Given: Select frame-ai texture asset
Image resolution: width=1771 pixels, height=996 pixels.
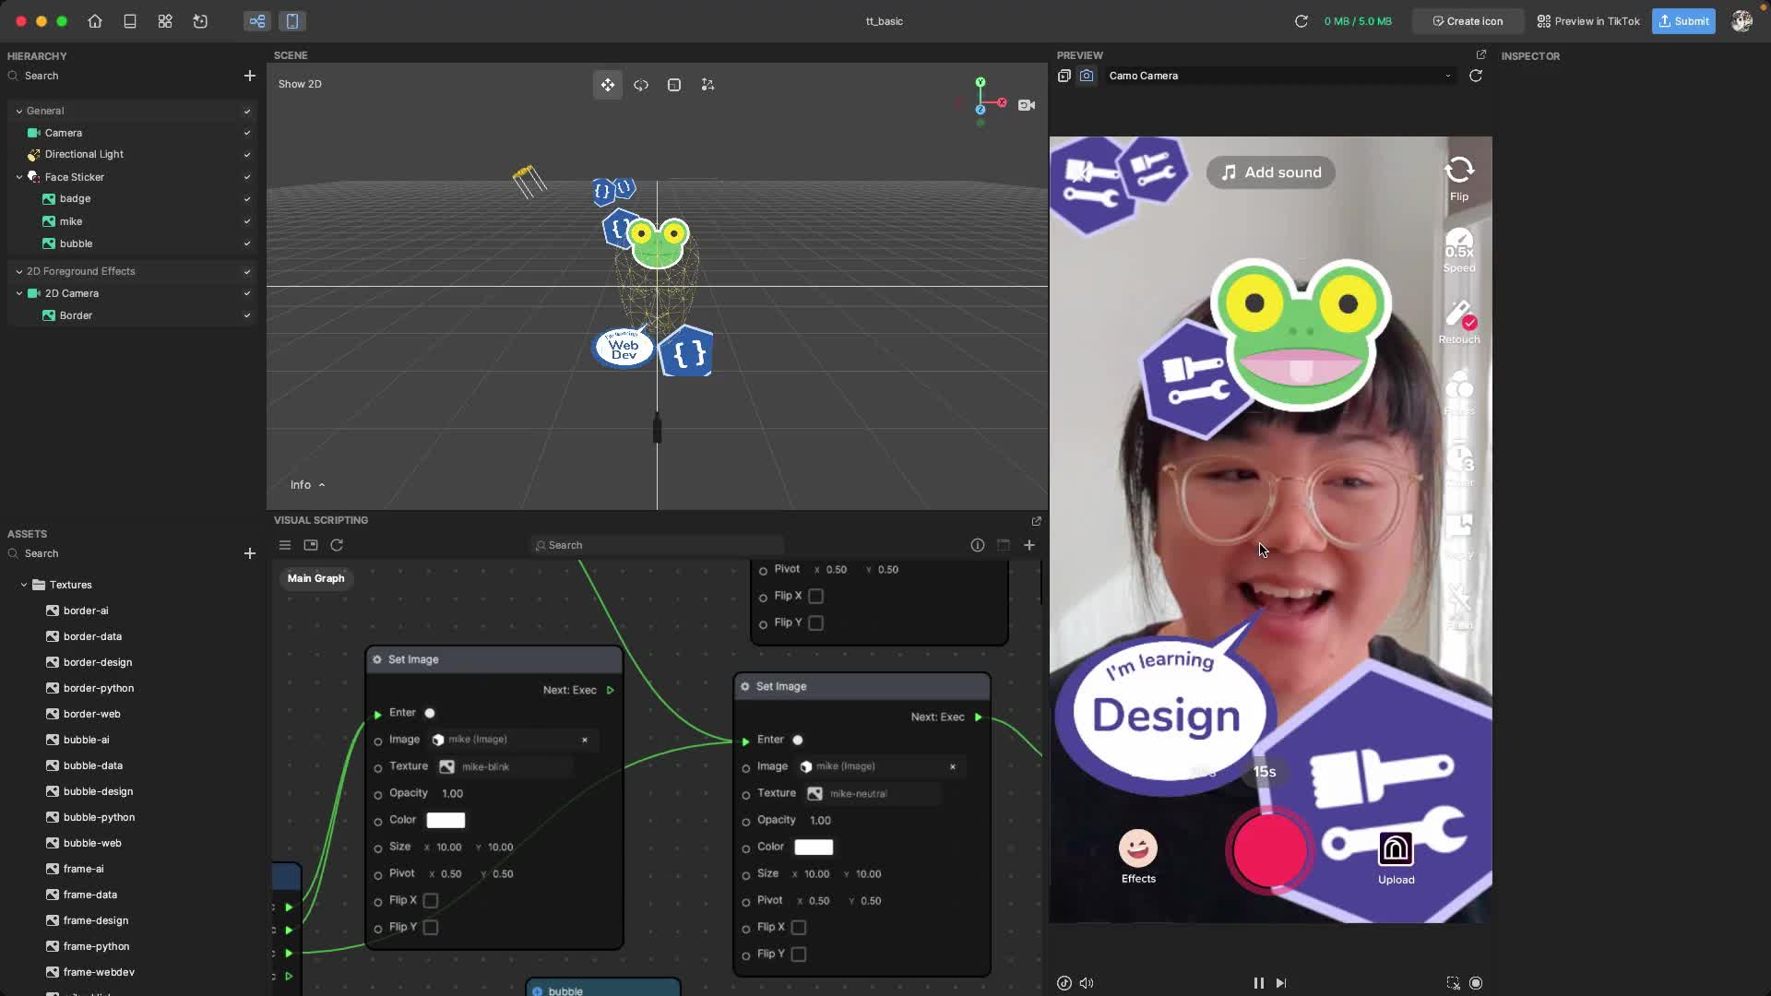Looking at the screenshot, I should coord(83,869).
